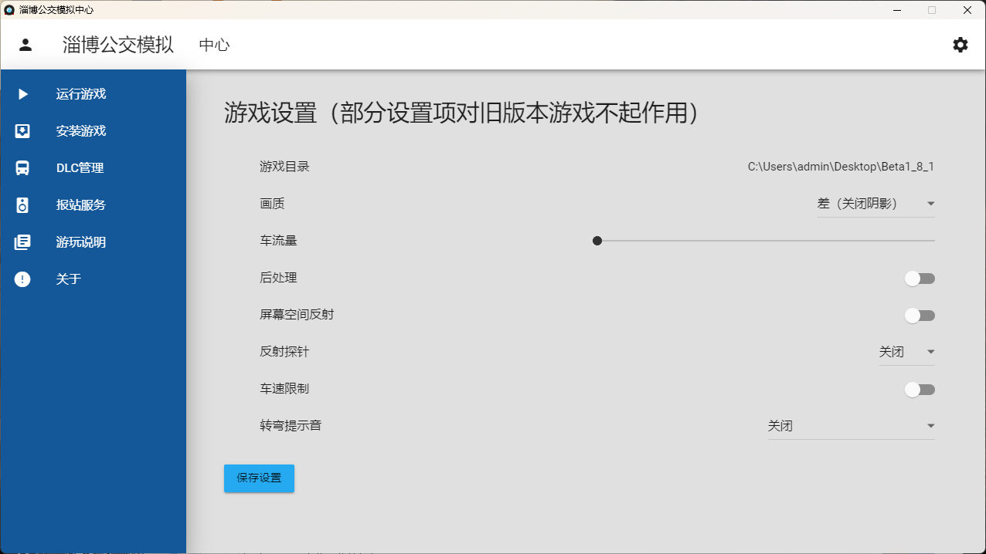Viewport: 986px width, 554px height.
Task: Open the 反射探针 dropdown
Action: [906, 352]
